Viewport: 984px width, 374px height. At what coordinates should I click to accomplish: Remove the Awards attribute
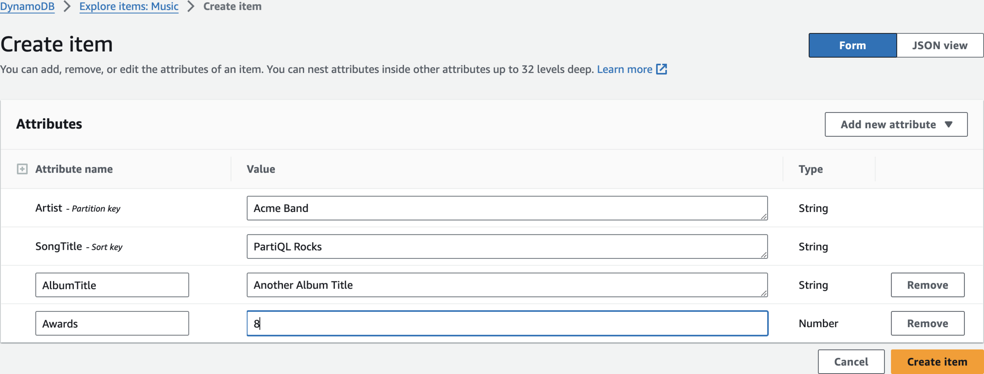point(927,324)
